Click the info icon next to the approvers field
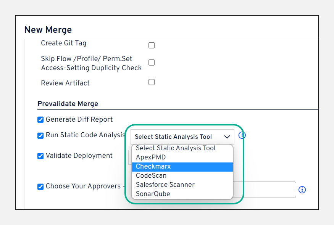This screenshot has height=225, width=334. point(302,190)
